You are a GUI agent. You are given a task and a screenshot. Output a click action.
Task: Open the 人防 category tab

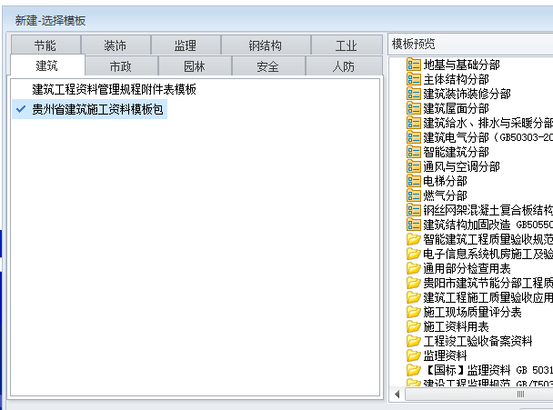pyautogui.click(x=343, y=66)
